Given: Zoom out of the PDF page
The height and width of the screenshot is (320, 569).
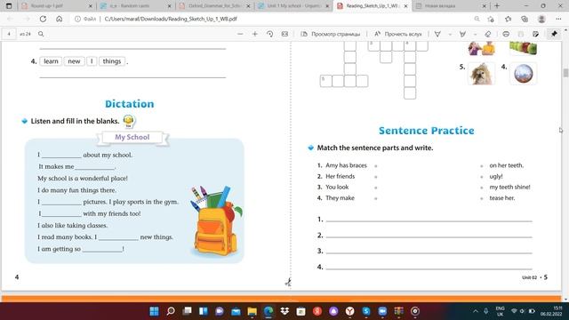Looking at the screenshot, I should click(x=240, y=34).
